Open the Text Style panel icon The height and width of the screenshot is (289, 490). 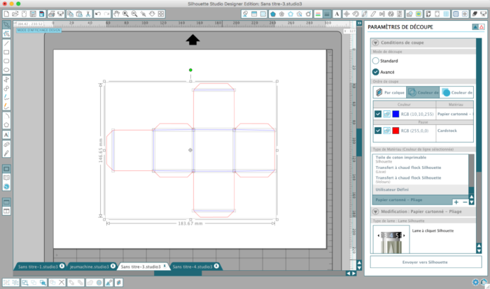337,14
